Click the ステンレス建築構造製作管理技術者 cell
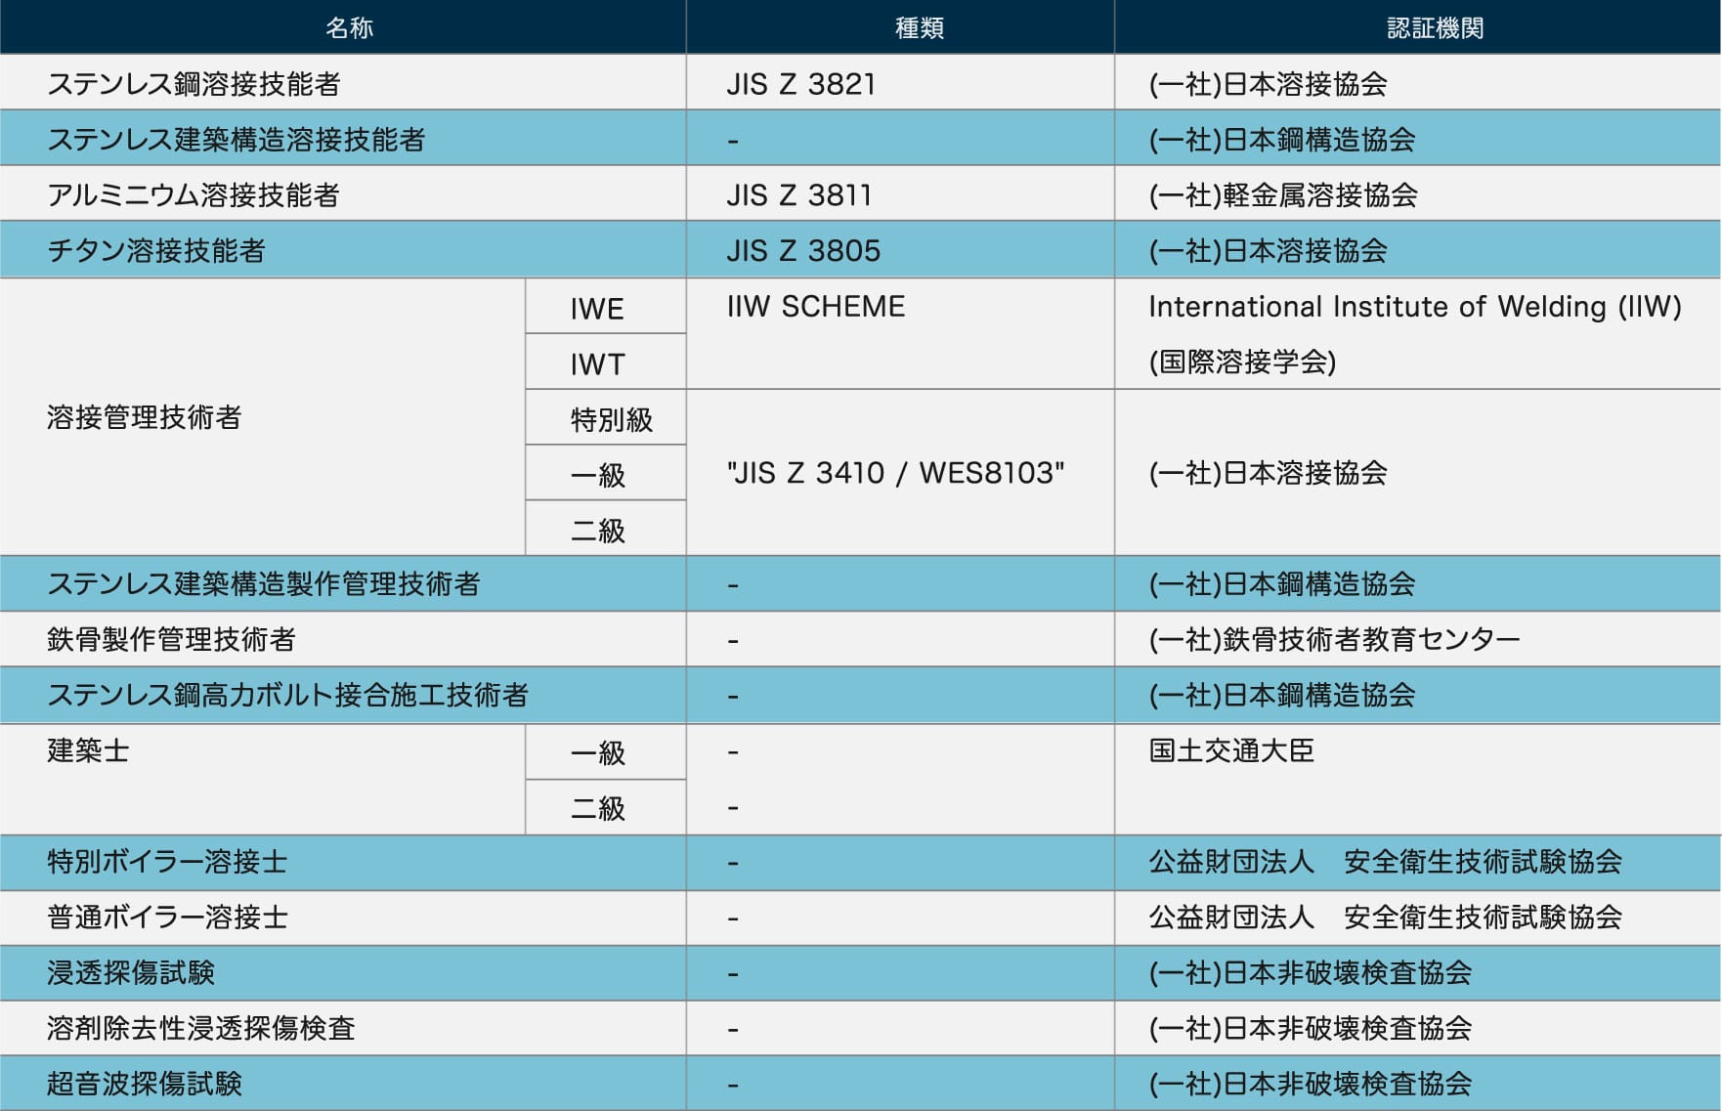Viewport: 1722px width, 1111px height. tap(343, 584)
